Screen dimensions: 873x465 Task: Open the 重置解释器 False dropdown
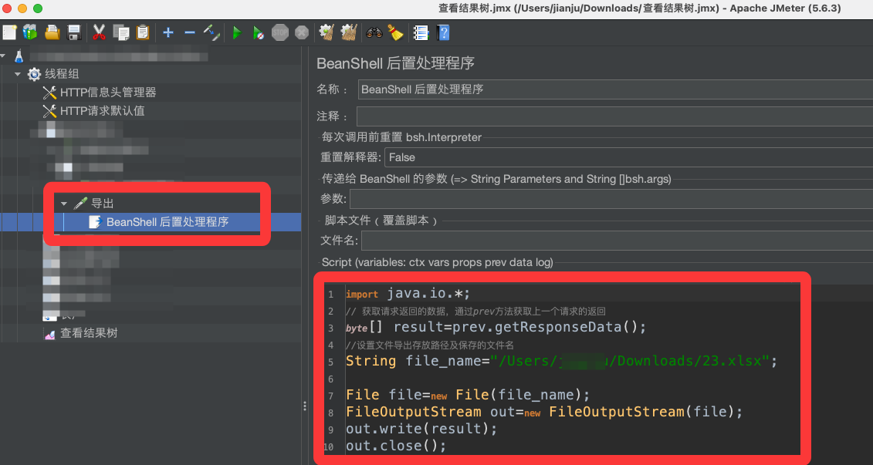[628, 157]
